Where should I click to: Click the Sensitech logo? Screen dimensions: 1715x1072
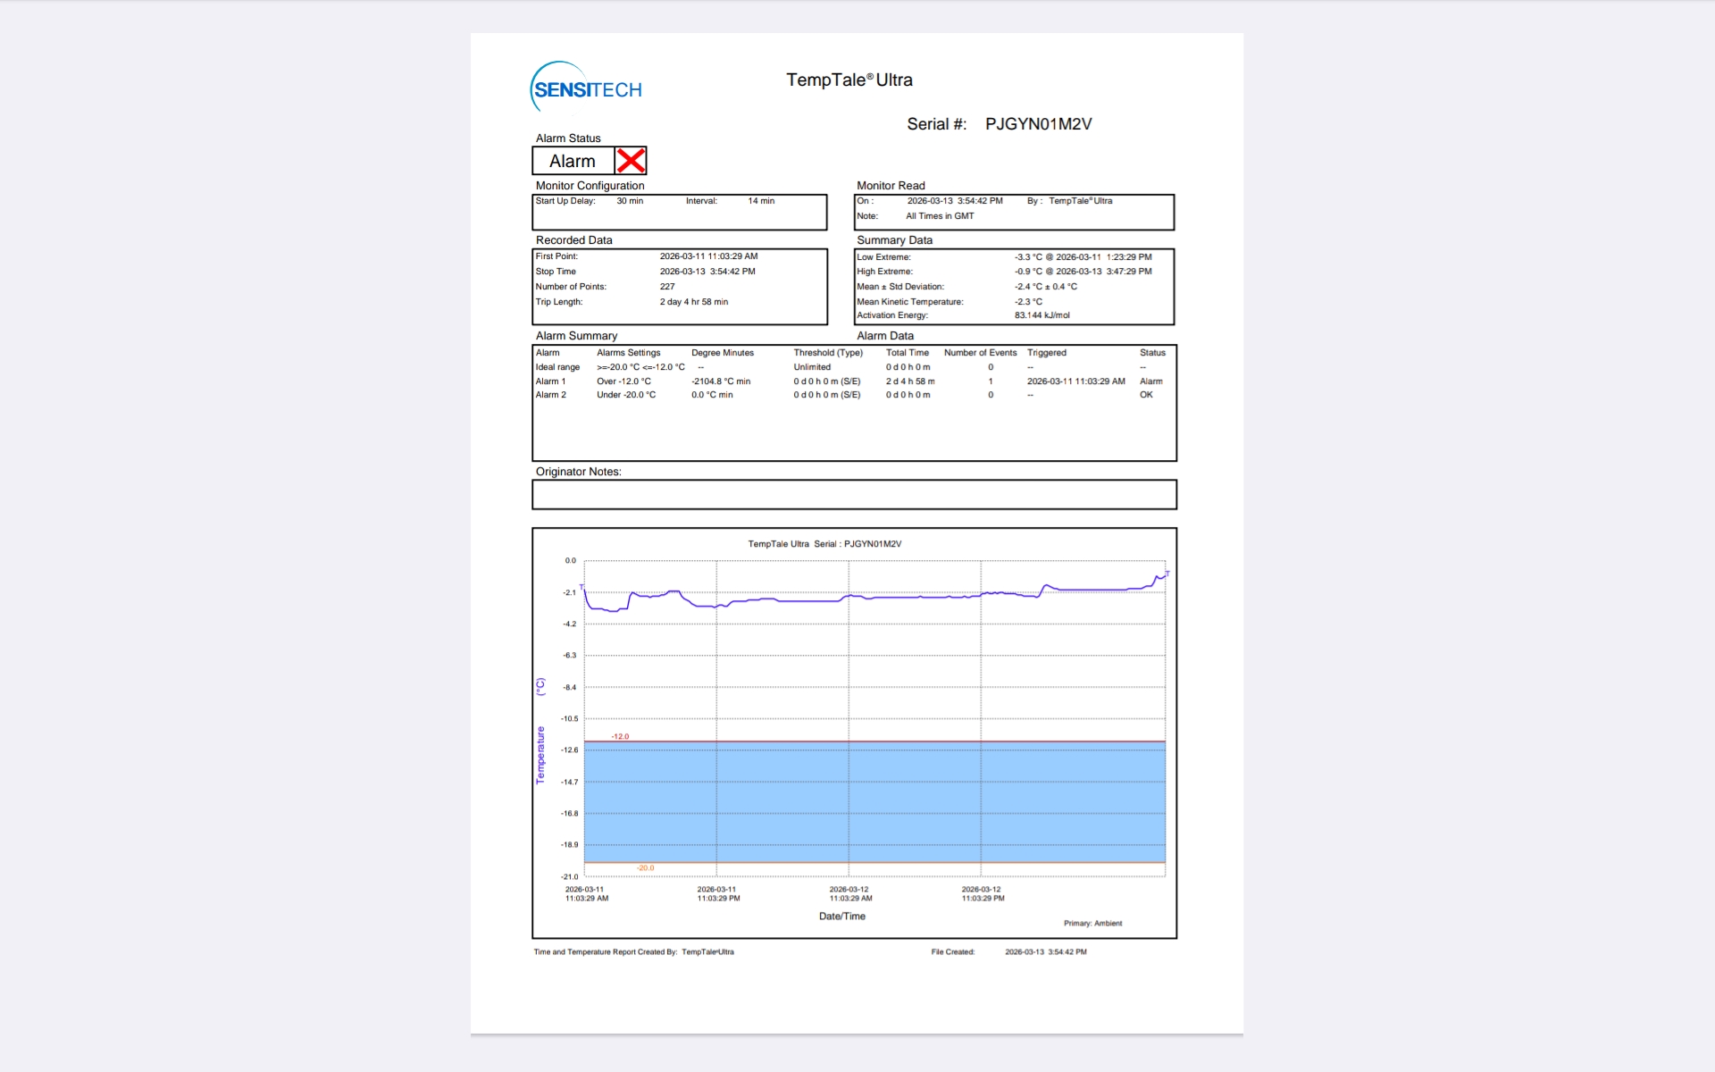tap(586, 88)
